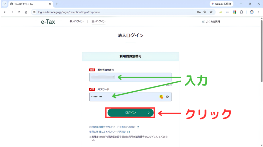Open the tab search dropdown arrow
Screen dimensions: 263x147
5,4
